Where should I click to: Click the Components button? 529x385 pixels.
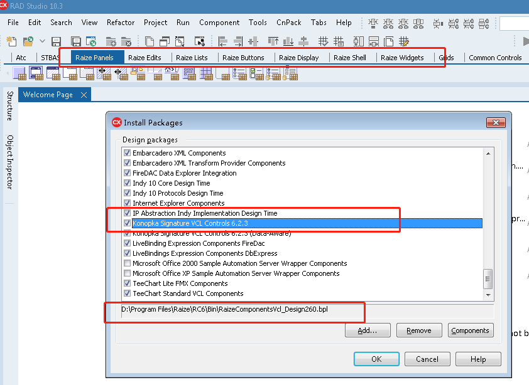pos(471,330)
